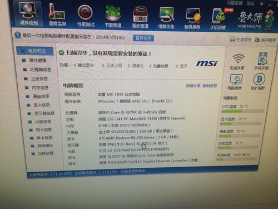The width and height of the screenshot is (278, 209).
Task: Open the 驱动管理 driver manager
Action: pyautogui.click(x=140, y=17)
